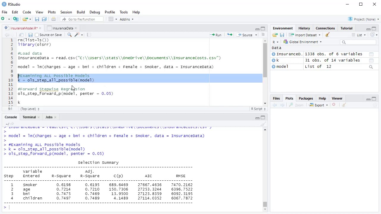This screenshot has width=381, height=214.
Task: Click the Run button
Action: (x=216, y=35)
